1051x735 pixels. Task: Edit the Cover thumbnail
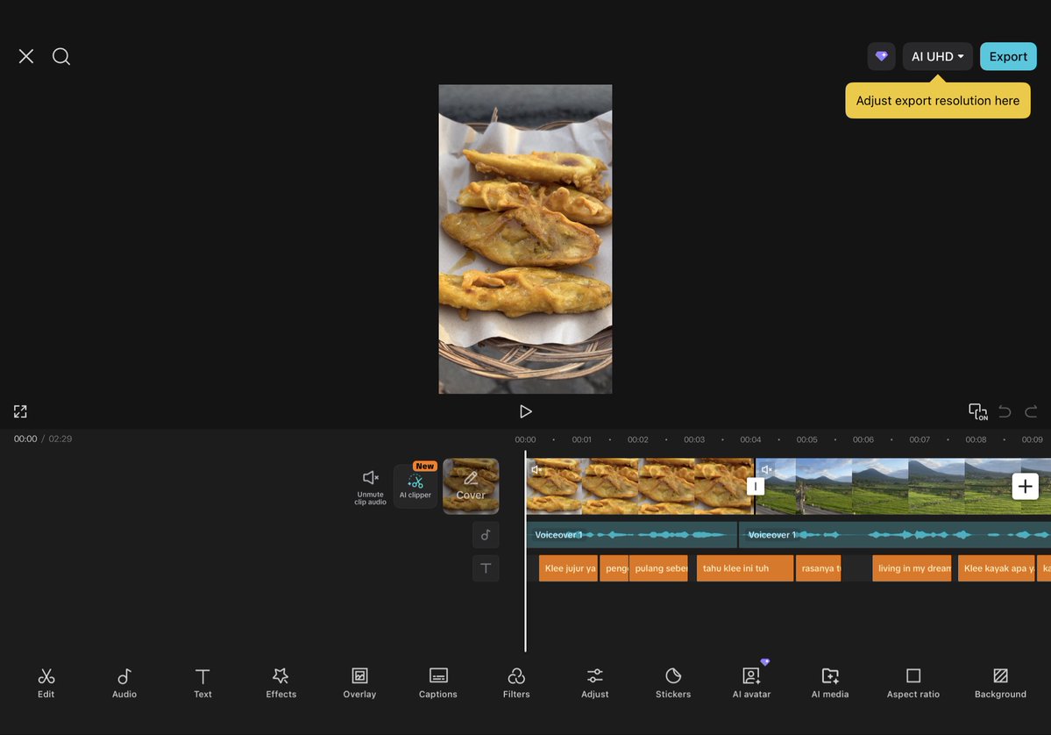(471, 486)
